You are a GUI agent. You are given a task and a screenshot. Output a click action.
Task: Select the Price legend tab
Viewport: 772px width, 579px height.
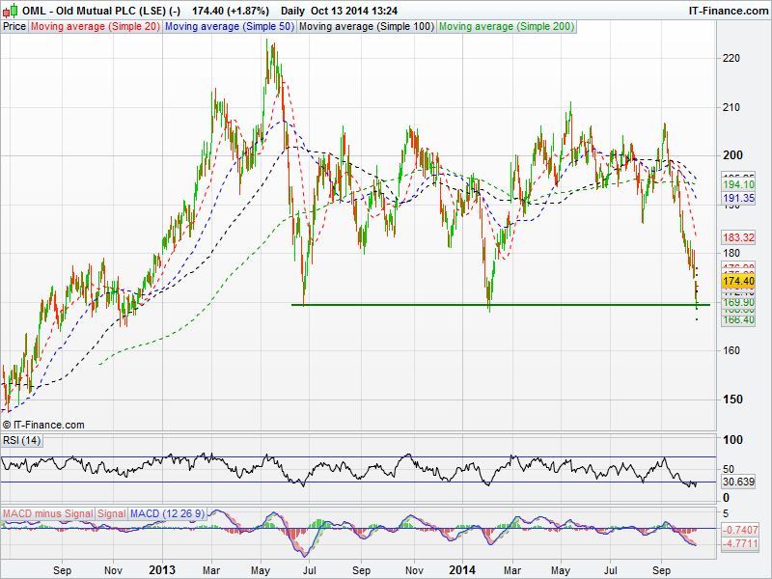(x=14, y=26)
